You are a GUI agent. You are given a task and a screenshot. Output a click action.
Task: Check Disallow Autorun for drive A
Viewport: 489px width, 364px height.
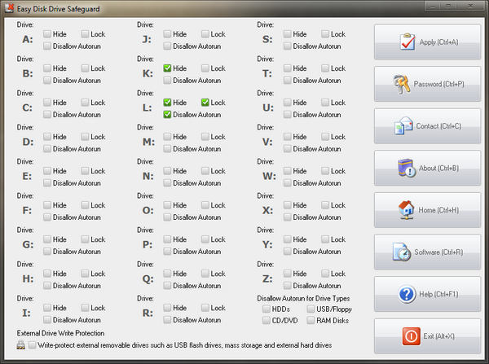47,46
